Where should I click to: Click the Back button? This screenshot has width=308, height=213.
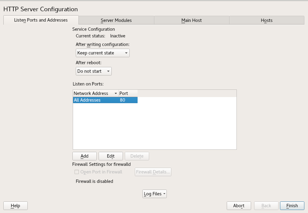pos(266,205)
